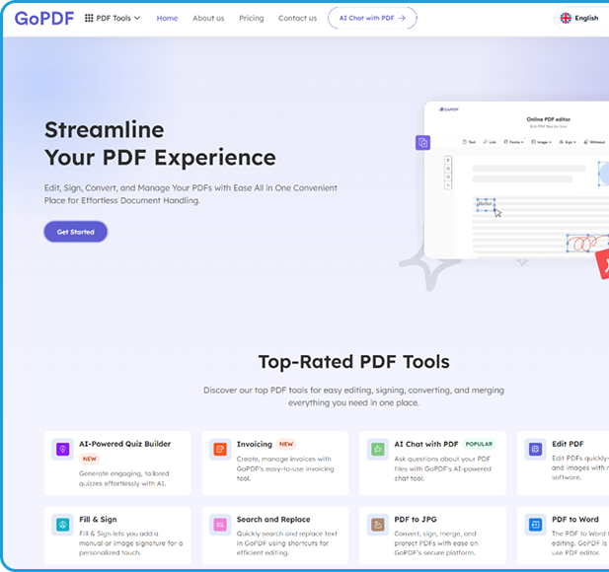Click the Get Started button
Screen dimensions: 609x572
(x=75, y=232)
